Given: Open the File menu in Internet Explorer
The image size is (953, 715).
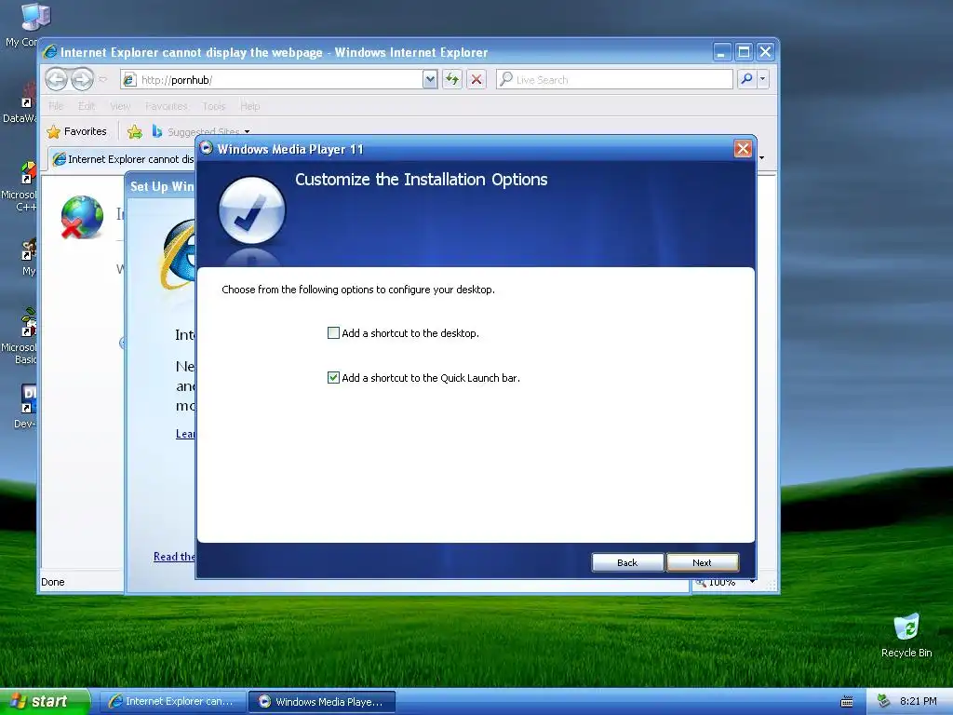Looking at the screenshot, I should pyautogui.click(x=56, y=106).
